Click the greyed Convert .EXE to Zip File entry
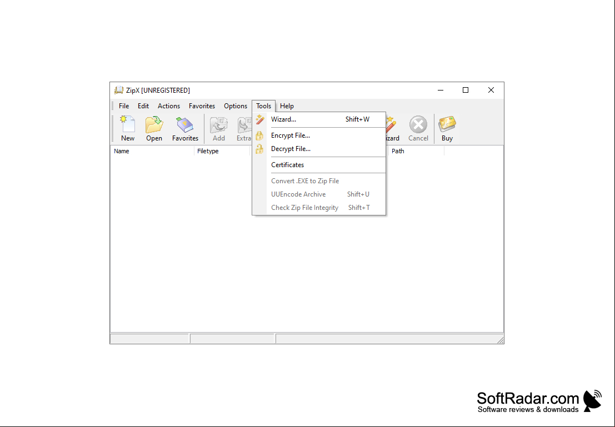615x427 pixels. pos(319,181)
